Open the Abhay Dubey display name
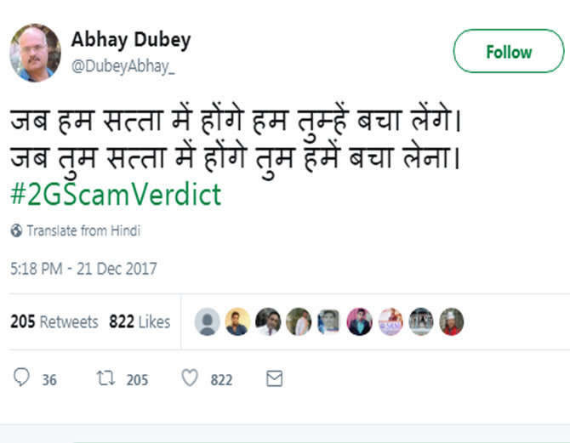Screen dimensions: 570x443 point(130,40)
